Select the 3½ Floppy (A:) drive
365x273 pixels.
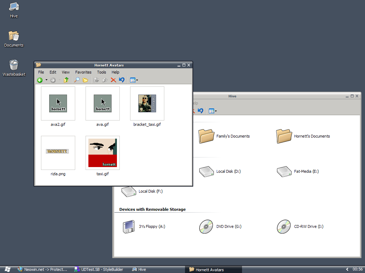point(128,226)
